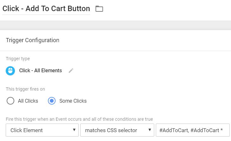Select the Some Clicks radio button

(x=52, y=101)
